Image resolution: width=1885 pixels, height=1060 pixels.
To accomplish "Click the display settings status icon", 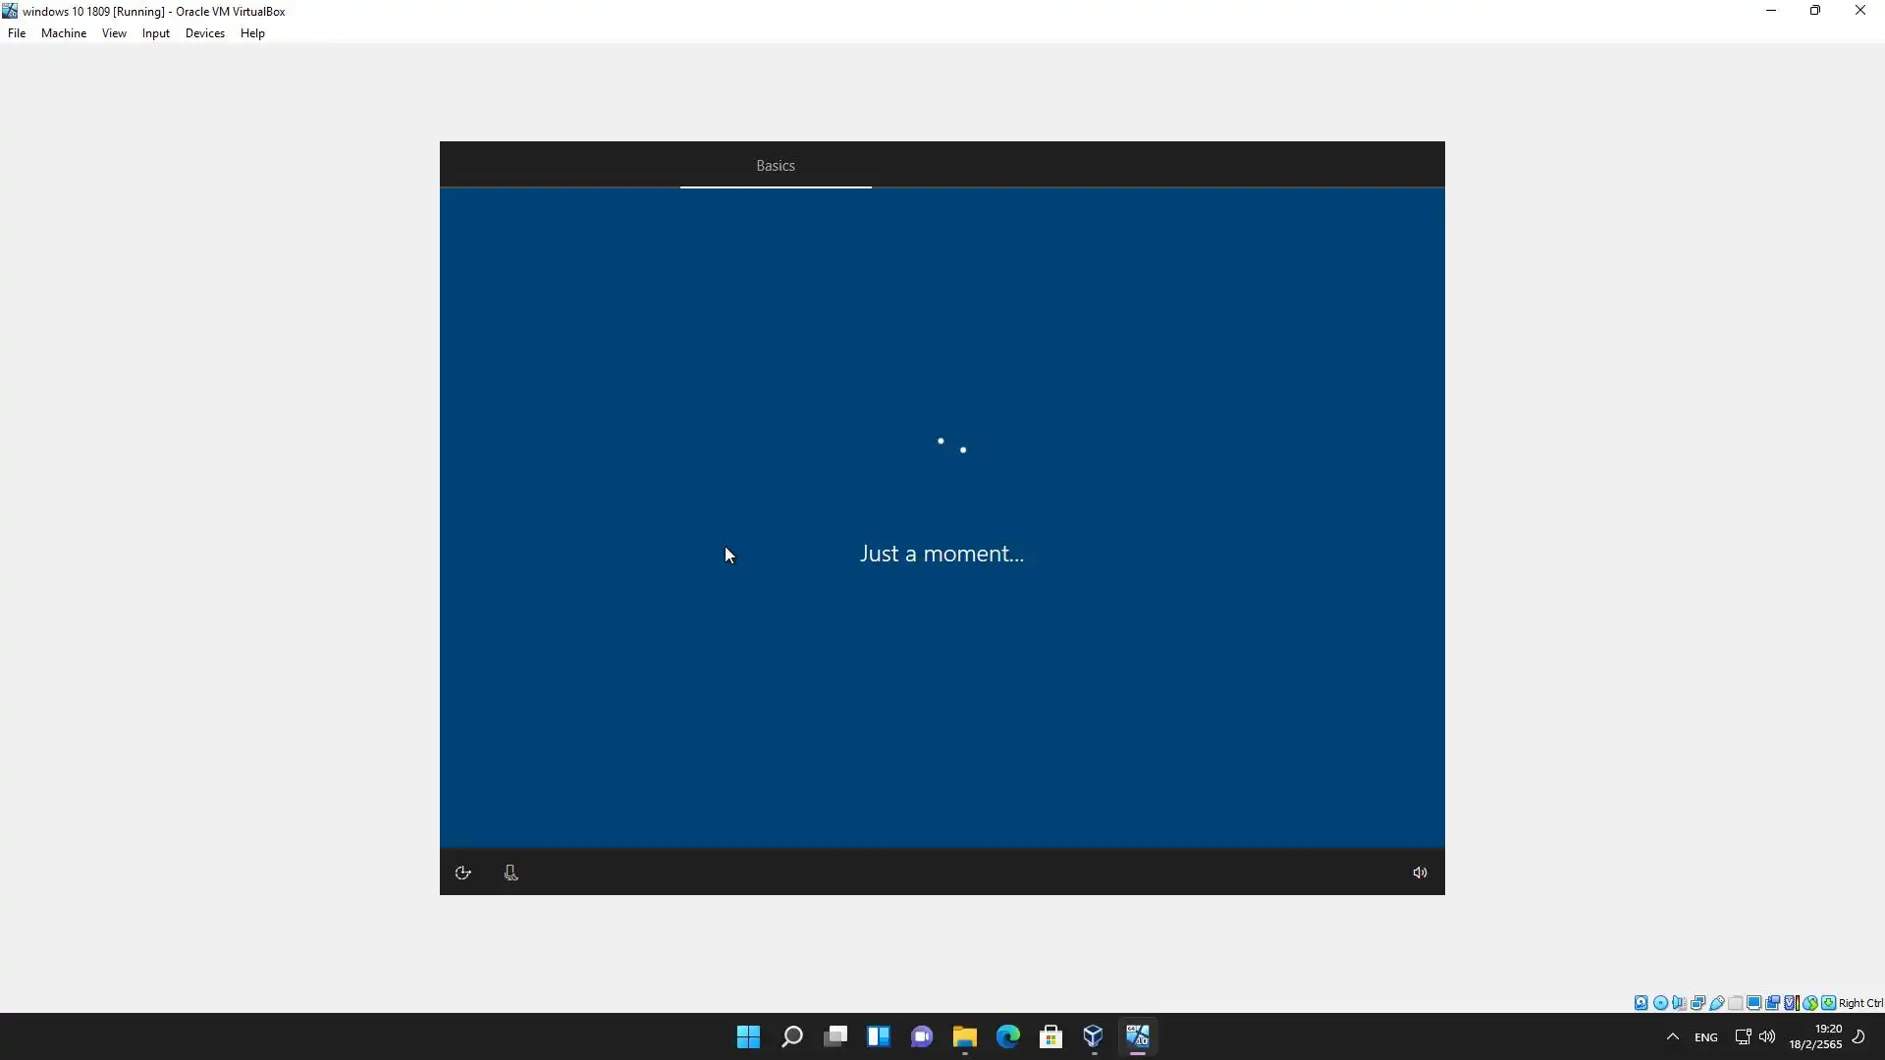I will coord(1753,1003).
